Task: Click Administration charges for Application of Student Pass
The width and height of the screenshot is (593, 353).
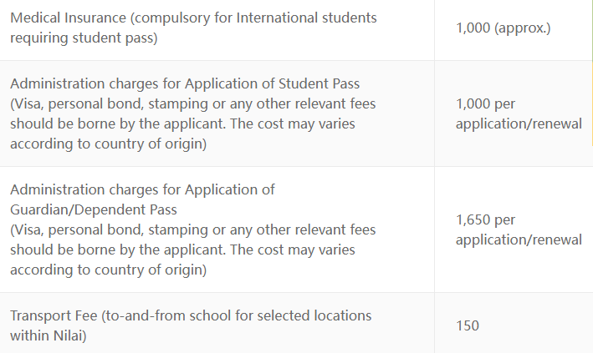Action: pyautogui.click(x=185, y=83)
